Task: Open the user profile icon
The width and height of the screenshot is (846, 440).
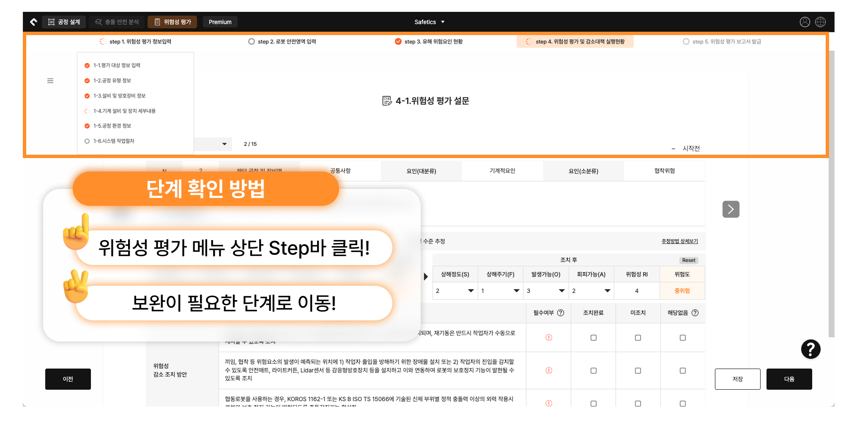Action: (x=805, y=22)
